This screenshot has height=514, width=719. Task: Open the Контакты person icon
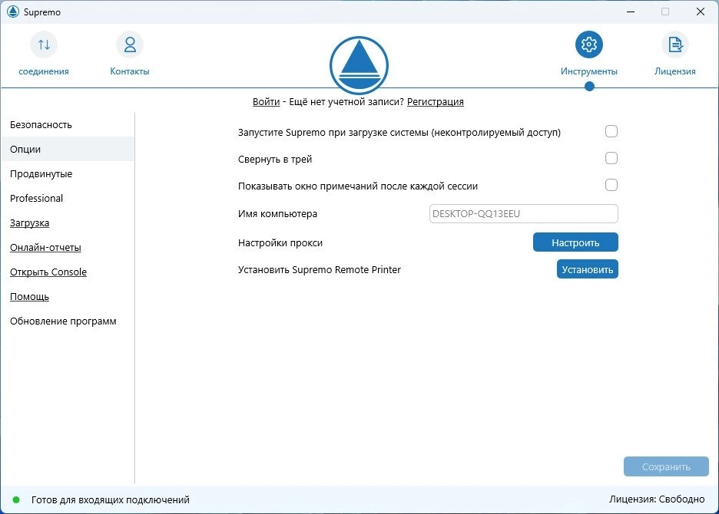[130, 44]
